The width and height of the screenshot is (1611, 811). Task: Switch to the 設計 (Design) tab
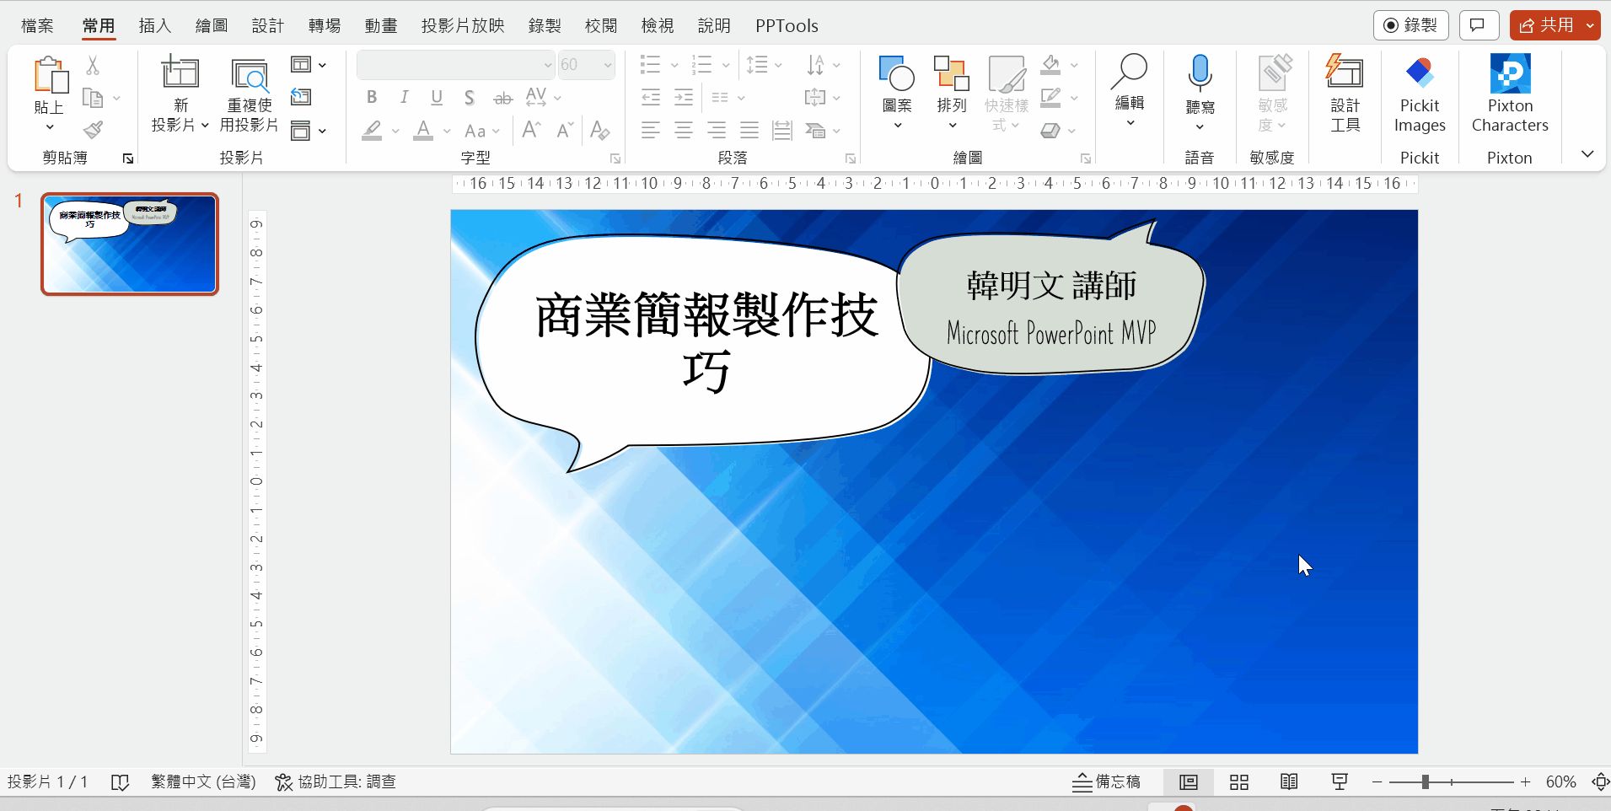(x=268, y=26)
